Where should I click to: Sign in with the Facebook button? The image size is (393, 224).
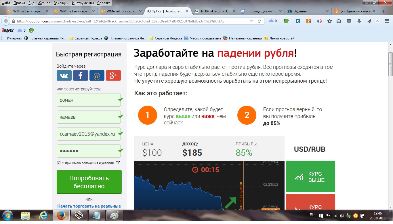click(x=81, y=75)
